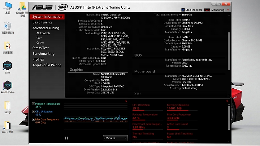Click the Power Limit Throttling No monitor
The height and width of the screenshot is (146, 260).
click(182, 136)
